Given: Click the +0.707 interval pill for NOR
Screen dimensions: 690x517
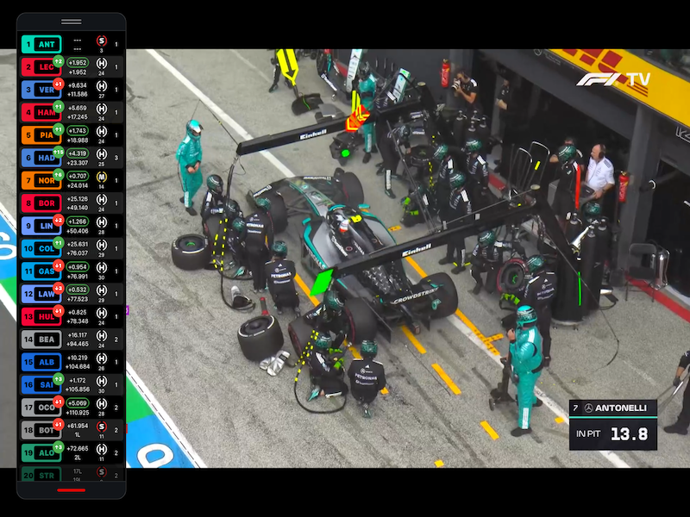Looking at the screenshot, I should [78, 177].
